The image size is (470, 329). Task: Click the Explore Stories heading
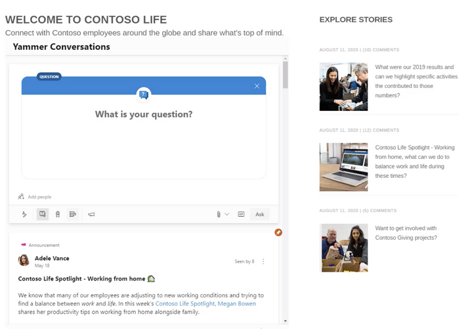[356, 20]
